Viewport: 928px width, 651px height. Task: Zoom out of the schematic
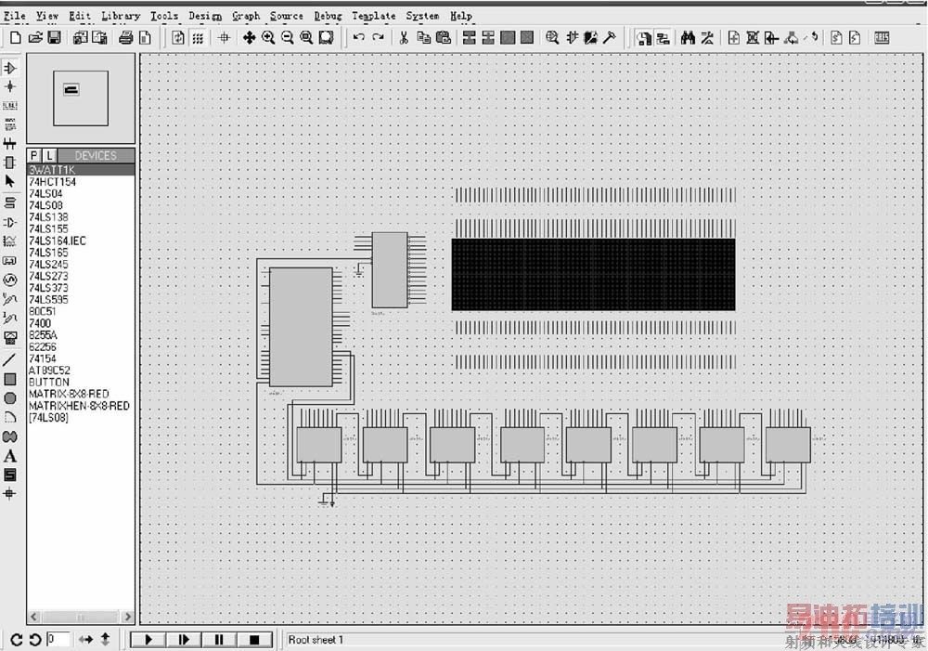[x=288, y=38]
